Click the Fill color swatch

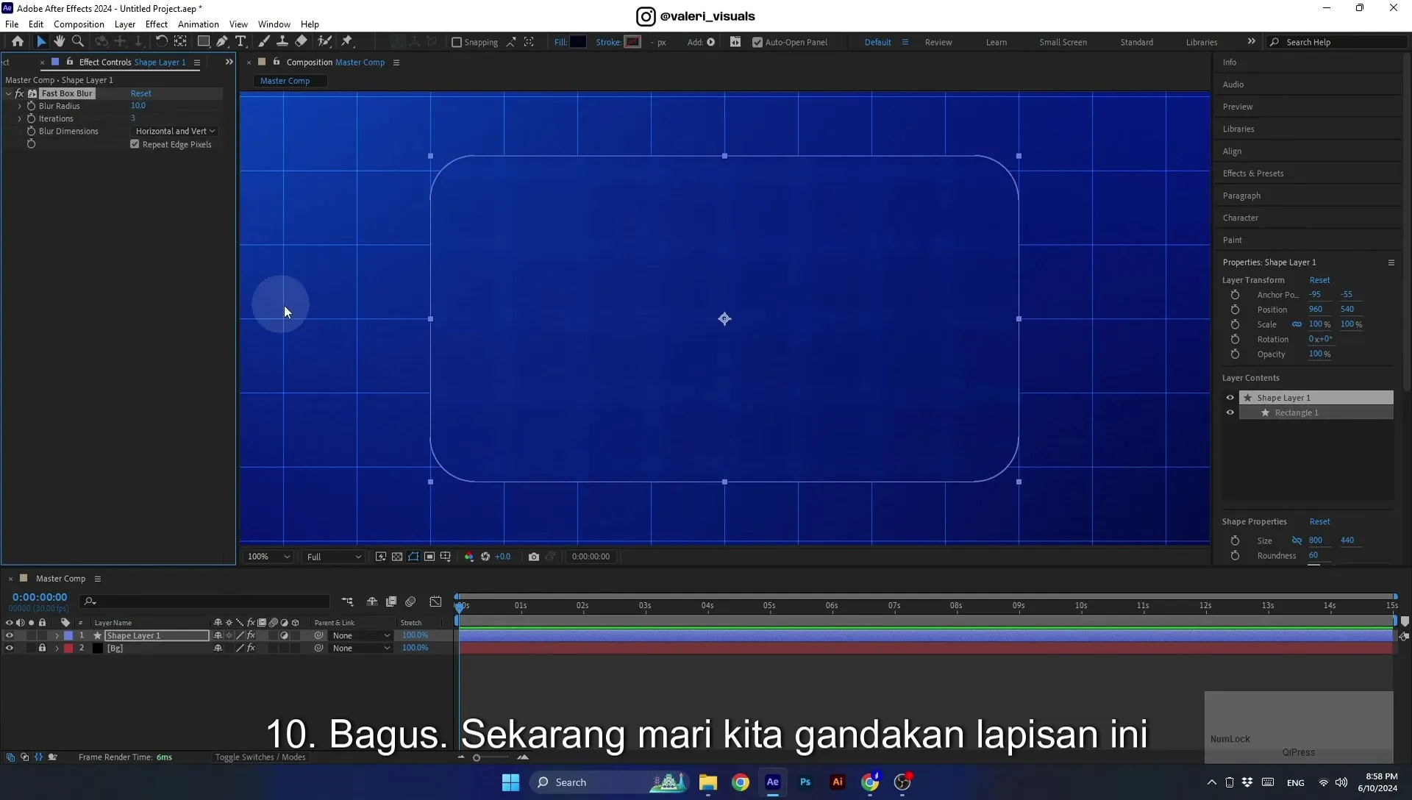pos(578,42)
